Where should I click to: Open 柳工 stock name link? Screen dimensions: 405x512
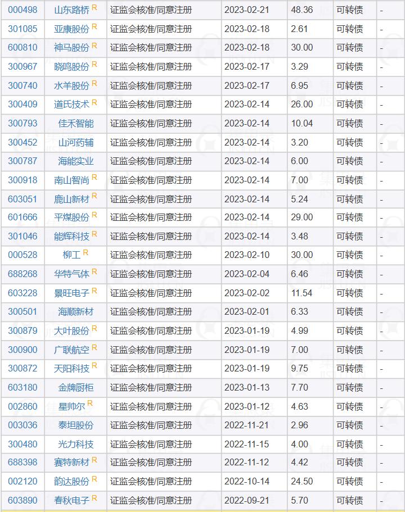click(x=71, y=255)
